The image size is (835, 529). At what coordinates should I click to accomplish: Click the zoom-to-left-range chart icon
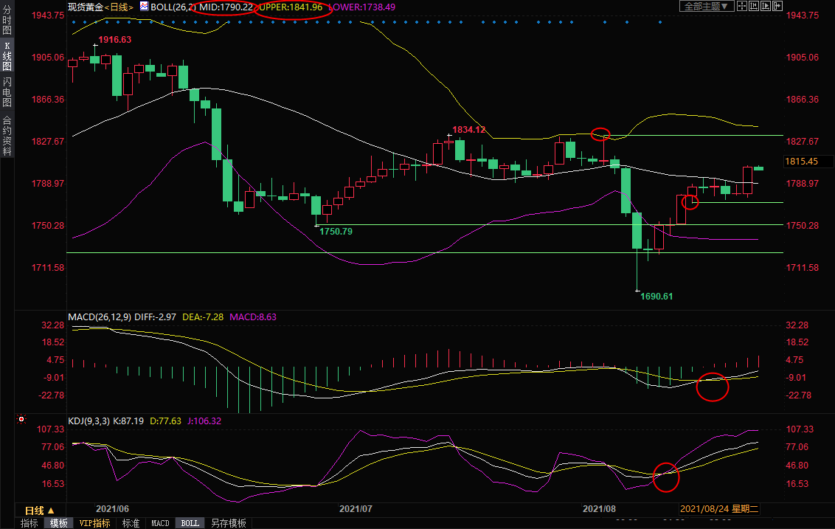point(755,6)
